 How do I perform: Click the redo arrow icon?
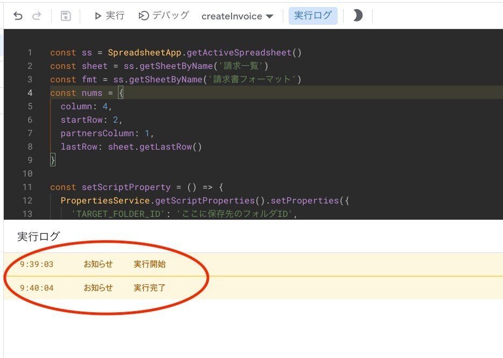click(x=37, y=16)
